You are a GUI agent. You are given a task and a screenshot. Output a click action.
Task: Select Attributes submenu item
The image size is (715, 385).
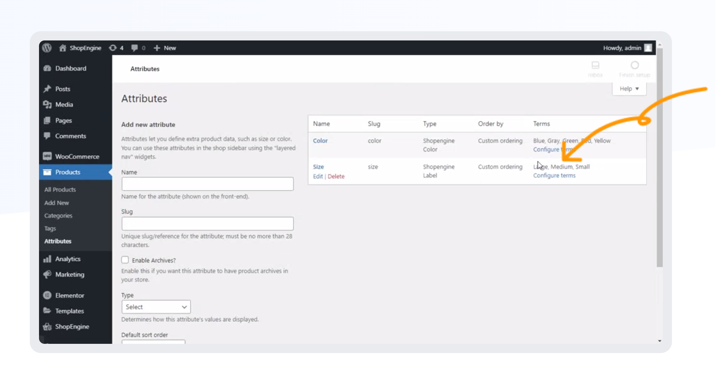[x=58, y=241]
